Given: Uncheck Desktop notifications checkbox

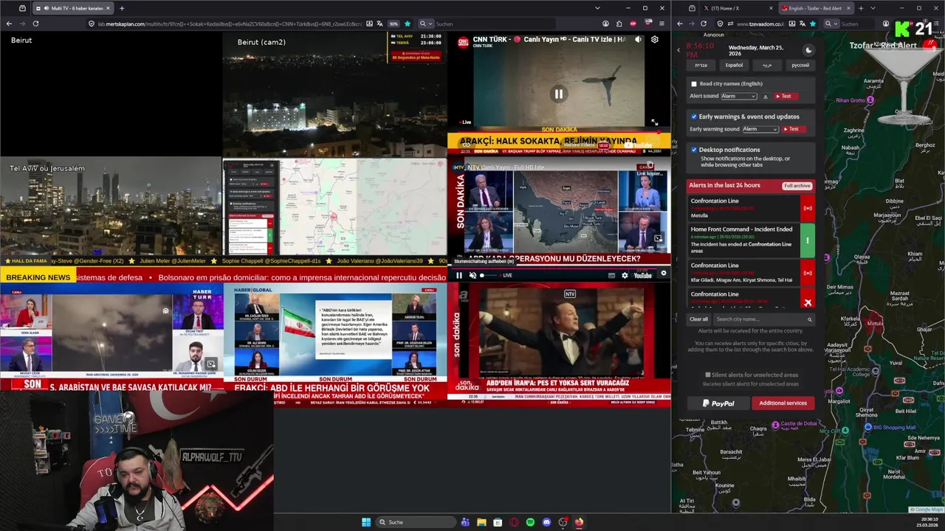Looking at the screenshot, I should click(694, 150).
